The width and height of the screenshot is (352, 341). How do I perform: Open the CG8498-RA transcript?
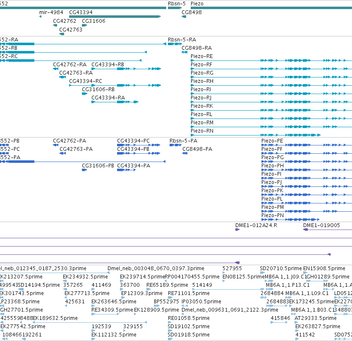pyautogui.click(x=196, y=48)
